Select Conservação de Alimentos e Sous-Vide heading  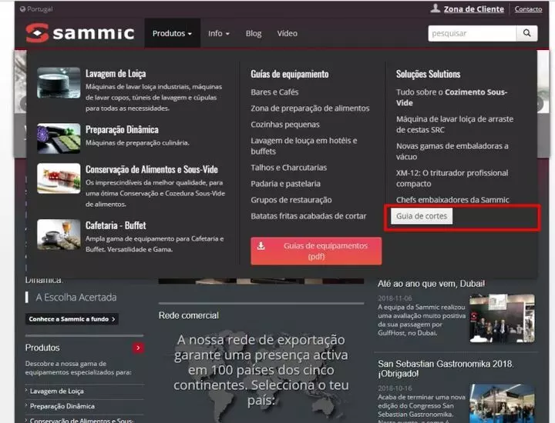[x=152, y=169]
